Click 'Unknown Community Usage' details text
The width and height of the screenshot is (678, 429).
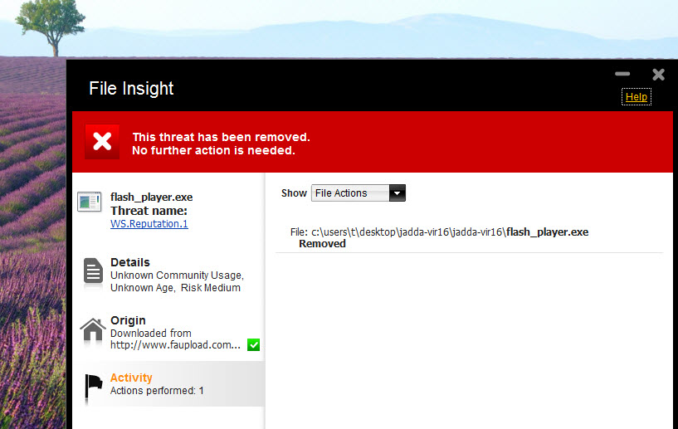click(x=177, y=275)
